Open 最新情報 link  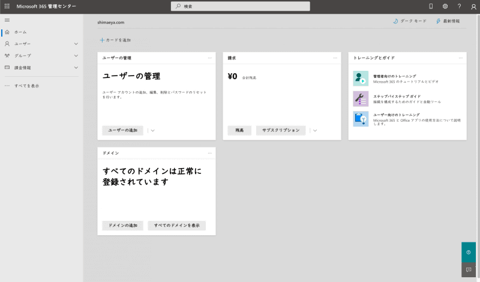448,21
